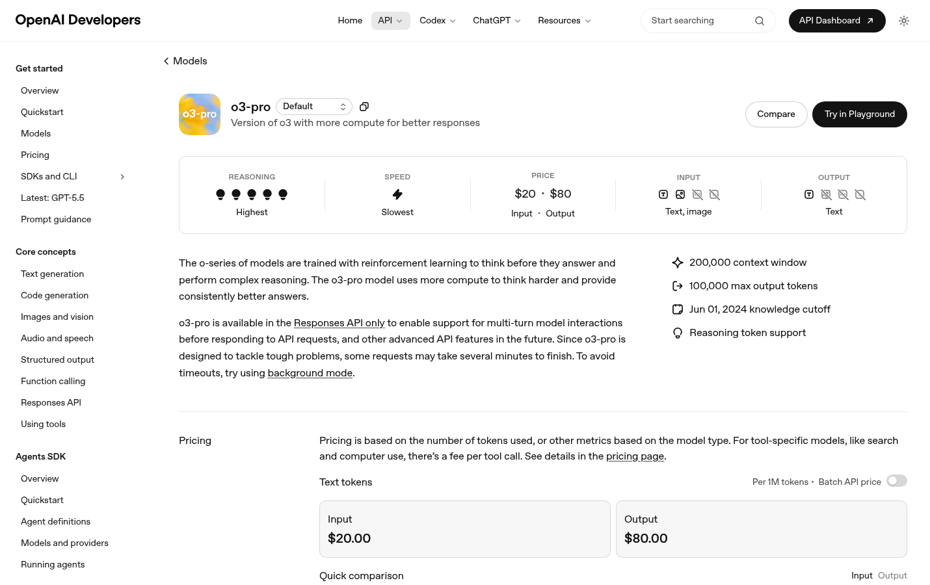The width and height of the screenshot is (930, 585).
Task: Click the max output tokens arrow icon
Action: point(678,286)
